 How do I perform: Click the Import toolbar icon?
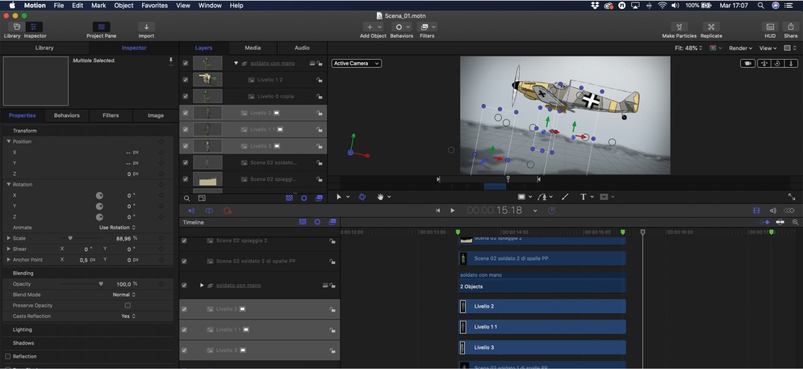146,27
